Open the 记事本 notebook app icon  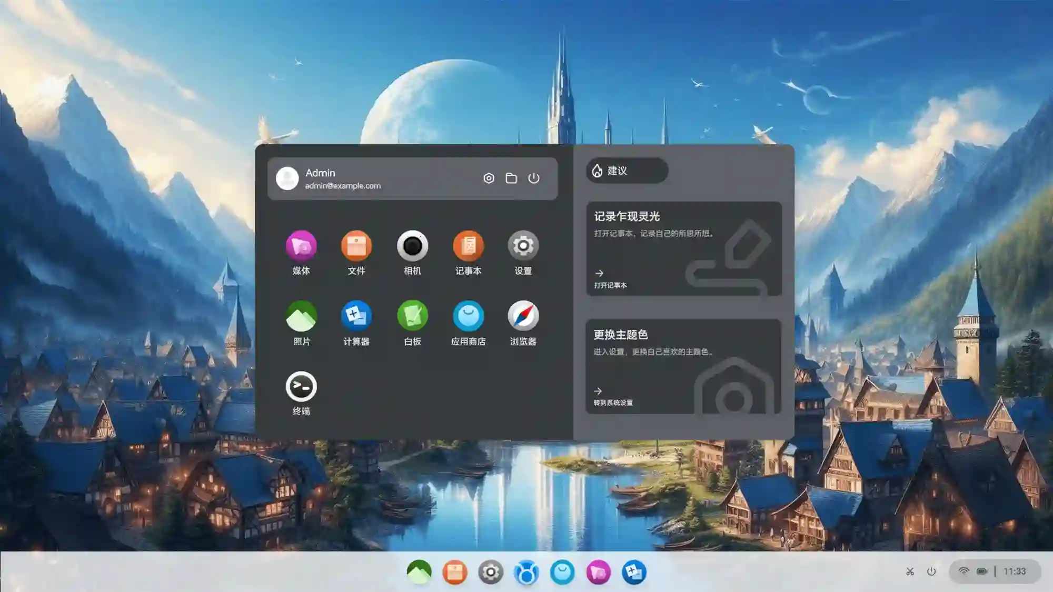[468, 246]
